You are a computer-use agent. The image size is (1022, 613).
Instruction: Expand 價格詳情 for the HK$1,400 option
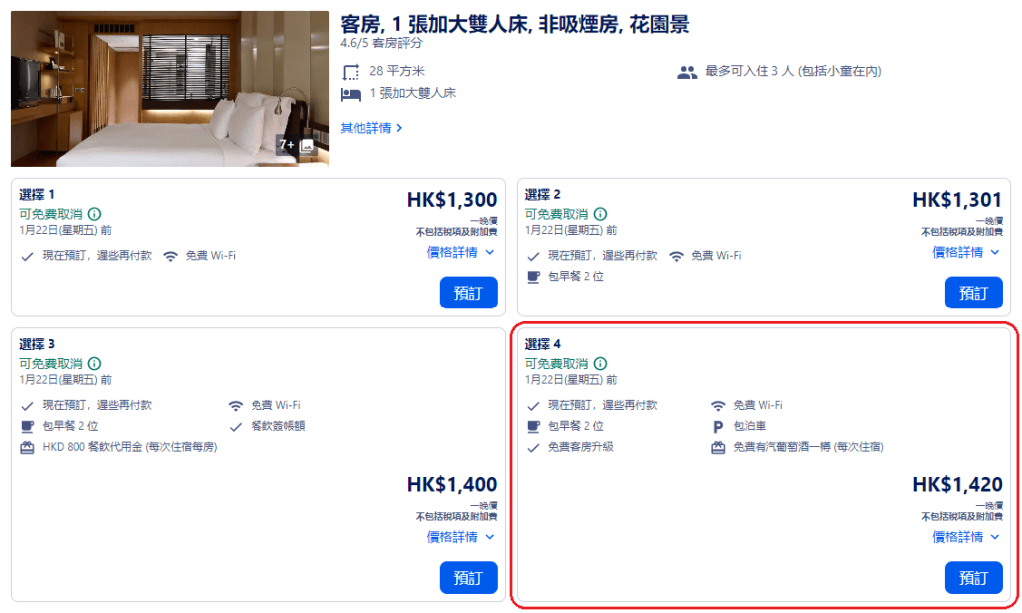click(x=461, y=537)
